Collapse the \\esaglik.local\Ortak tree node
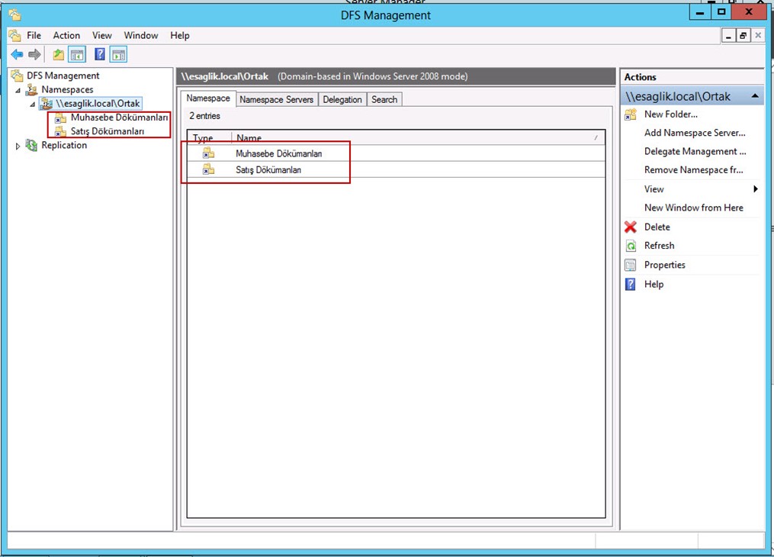The width and height of the screenshot is (774, 557). 33,105
